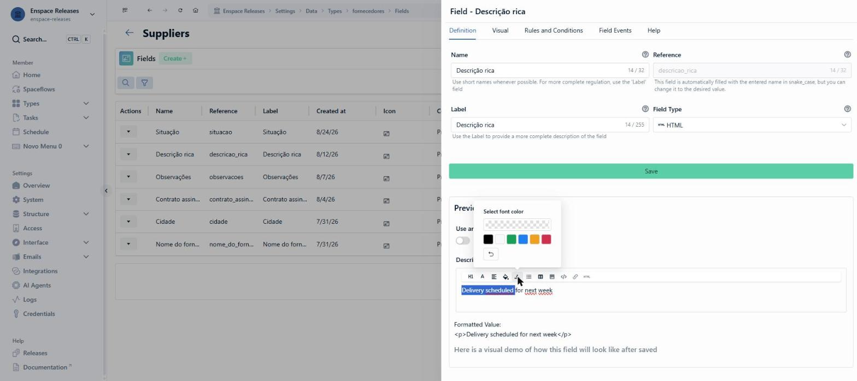Open the Help tab in field panel
The height and width of the screenshot is (381, 857).
point(654,31)
